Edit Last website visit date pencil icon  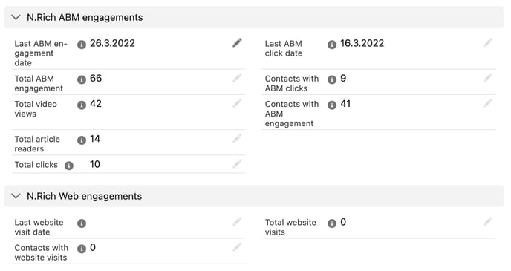(237, 222)
